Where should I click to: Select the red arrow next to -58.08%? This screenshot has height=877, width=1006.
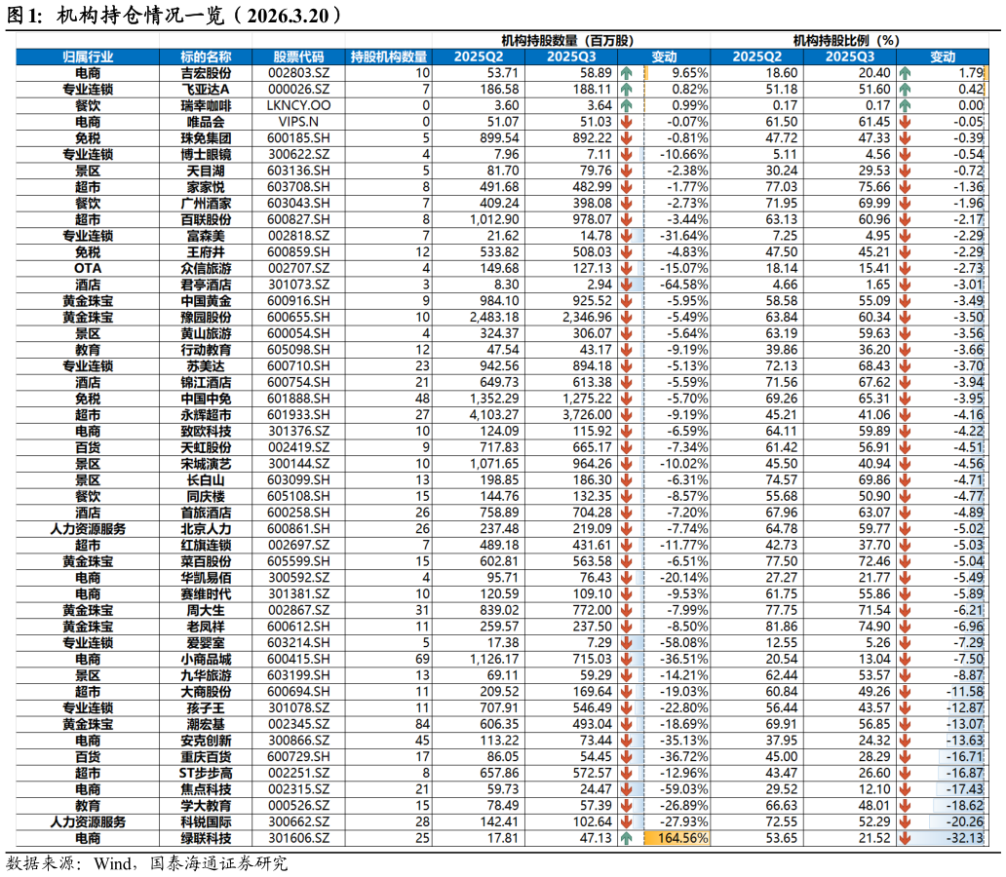point(626,643)
